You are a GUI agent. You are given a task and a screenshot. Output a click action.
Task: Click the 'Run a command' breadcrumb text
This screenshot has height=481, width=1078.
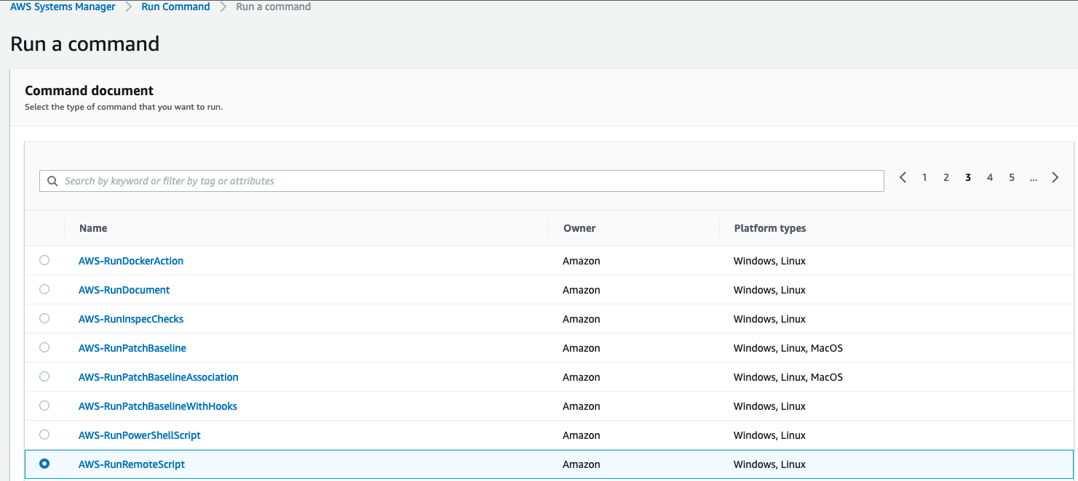pyautogui.click(x=274, y=7)
